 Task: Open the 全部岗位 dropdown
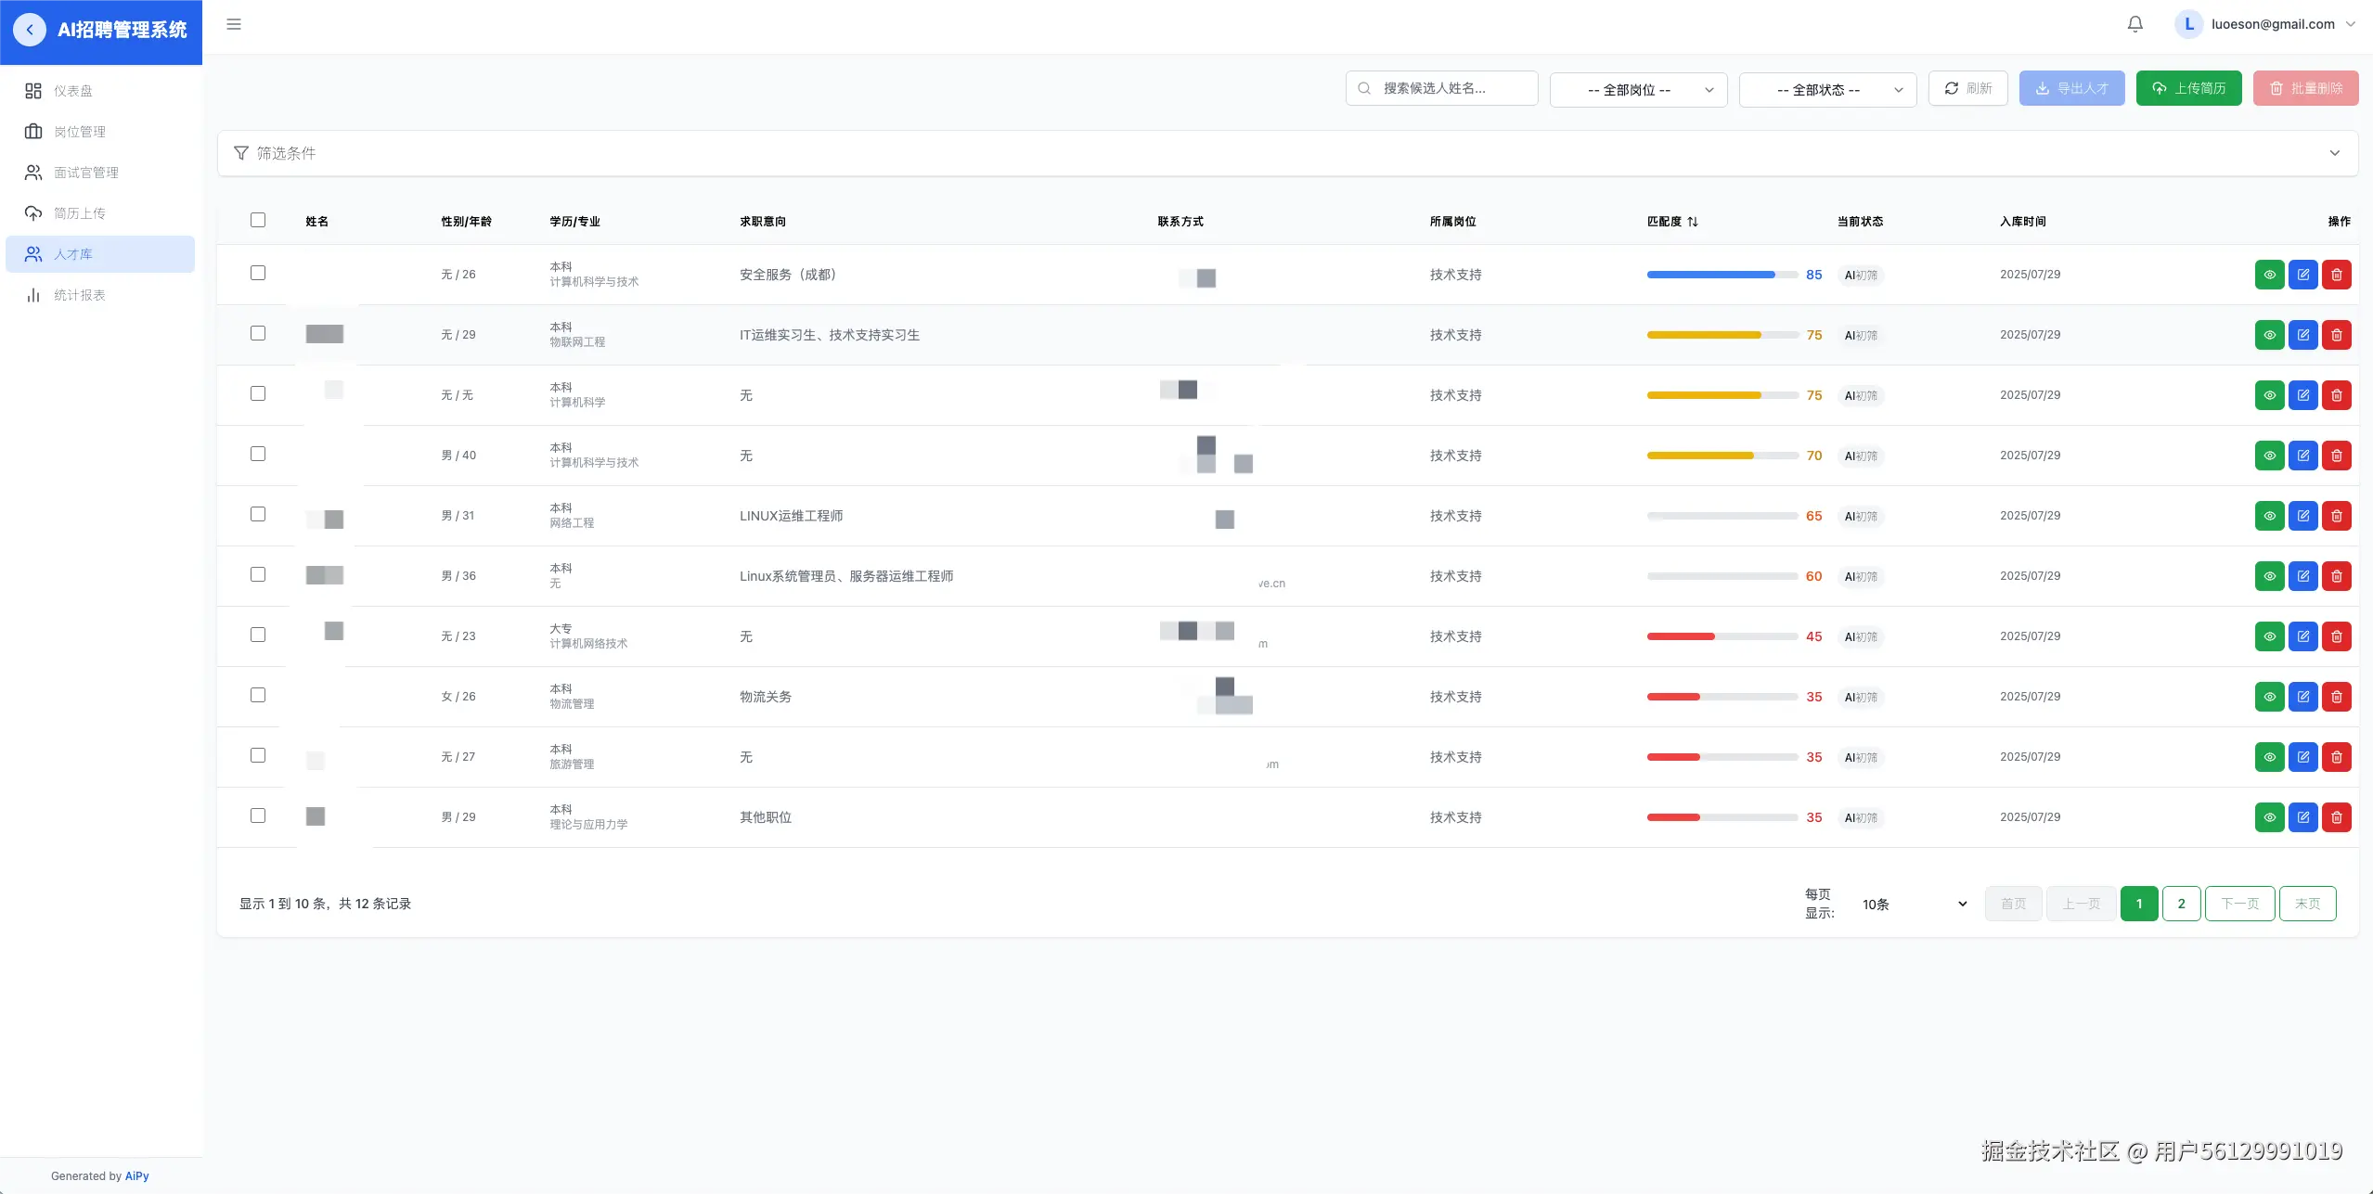pos(1638,90)
